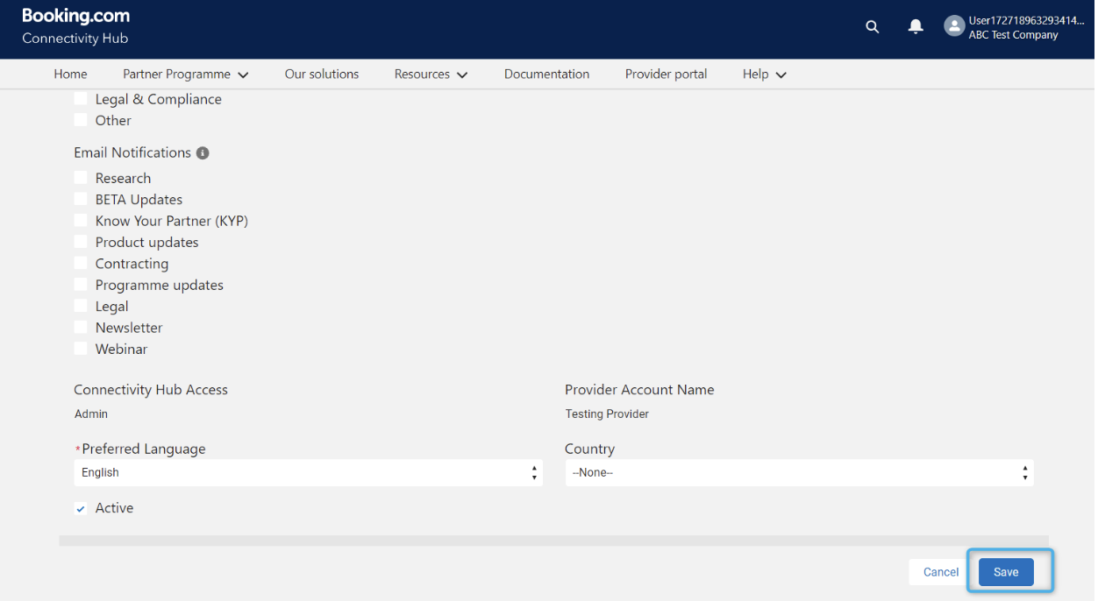Check the Newsletter checkbox
The width and height of the screenshot is (1098, 601).
click(81, 327)
